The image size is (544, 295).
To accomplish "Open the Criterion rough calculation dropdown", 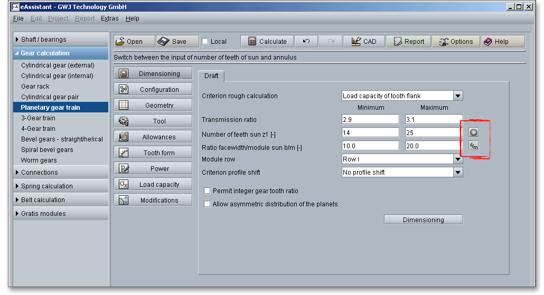I will coord(458,96).
